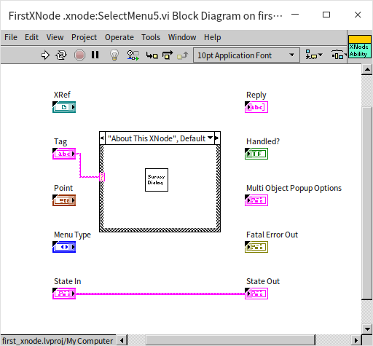Go to previous case in case structure
This screenshot has width=373, height=346.
[x=102, y=138]
